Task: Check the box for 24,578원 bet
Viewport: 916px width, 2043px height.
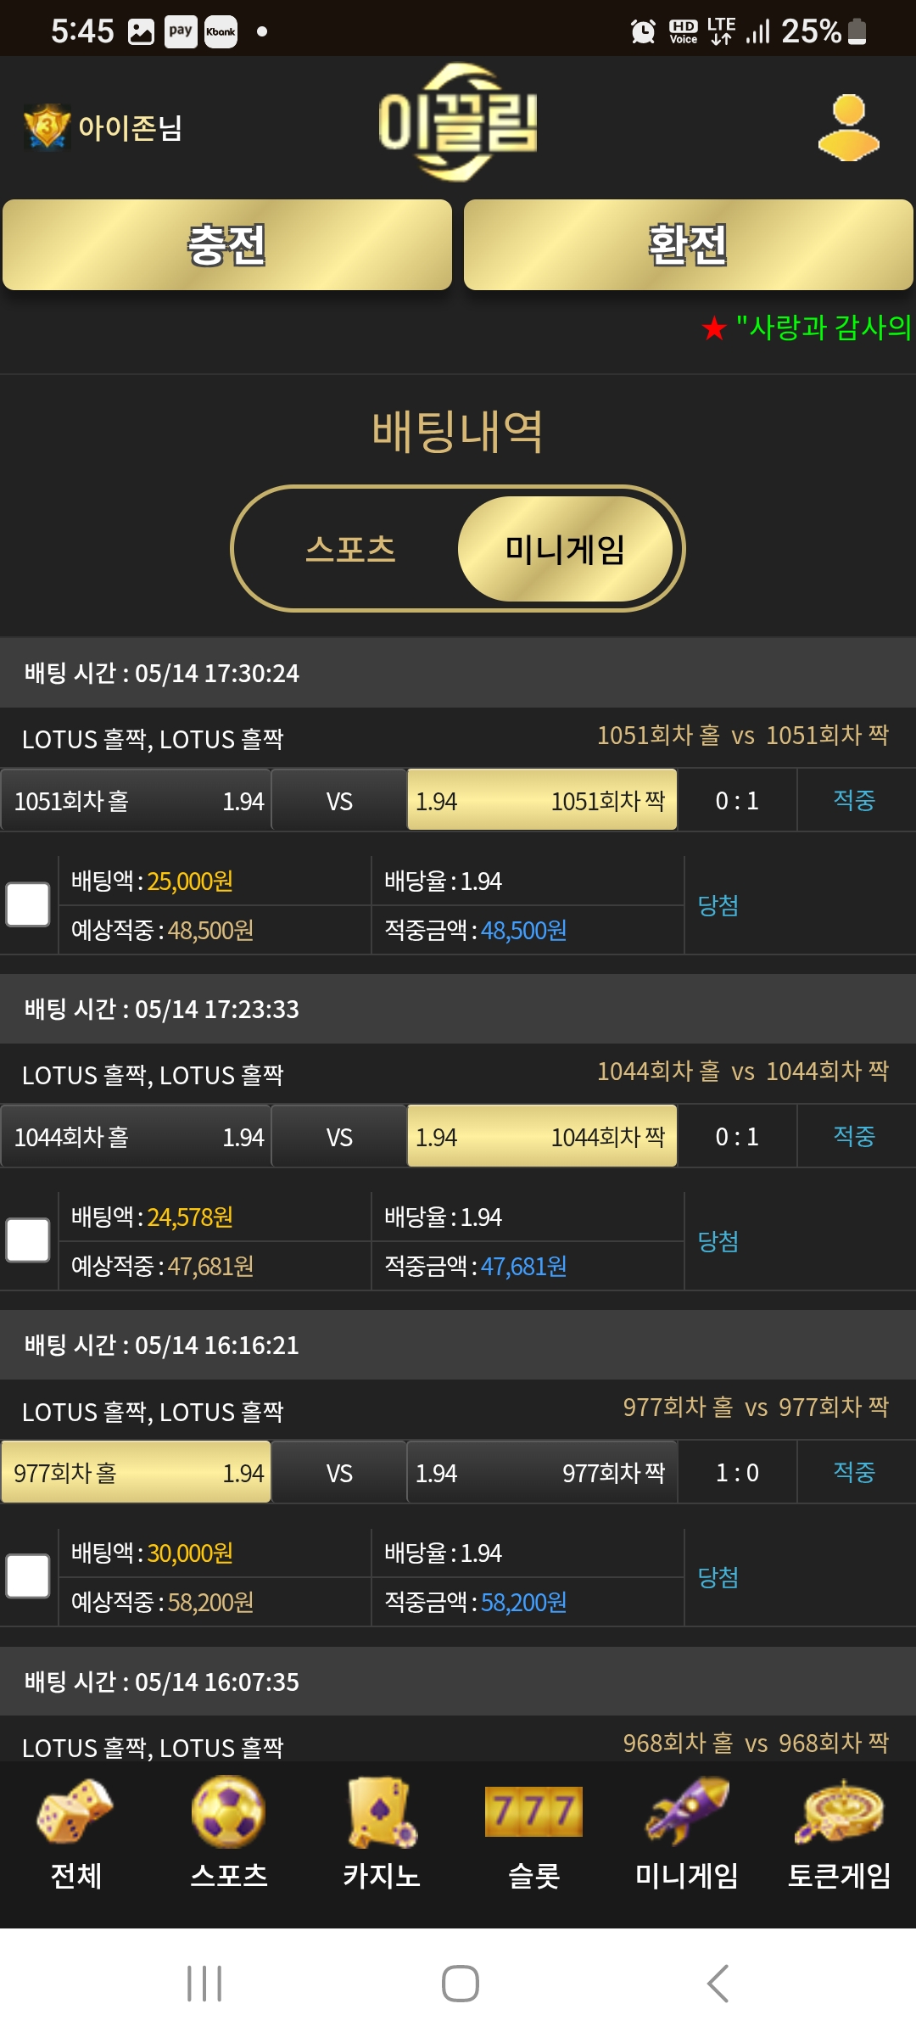Action: coord(28,1240)
